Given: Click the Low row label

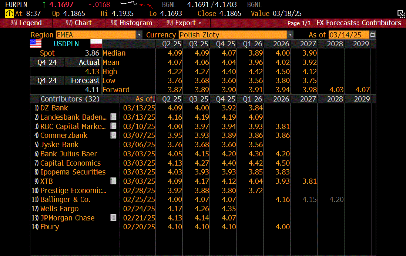Looking at the screenshot, I should pos(109,81).
